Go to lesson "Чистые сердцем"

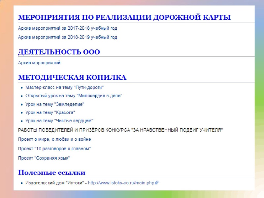coord(59,121)
